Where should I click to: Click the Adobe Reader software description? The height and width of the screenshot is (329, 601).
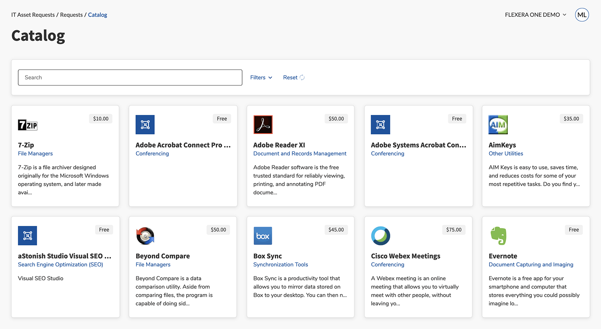[299, 180]
